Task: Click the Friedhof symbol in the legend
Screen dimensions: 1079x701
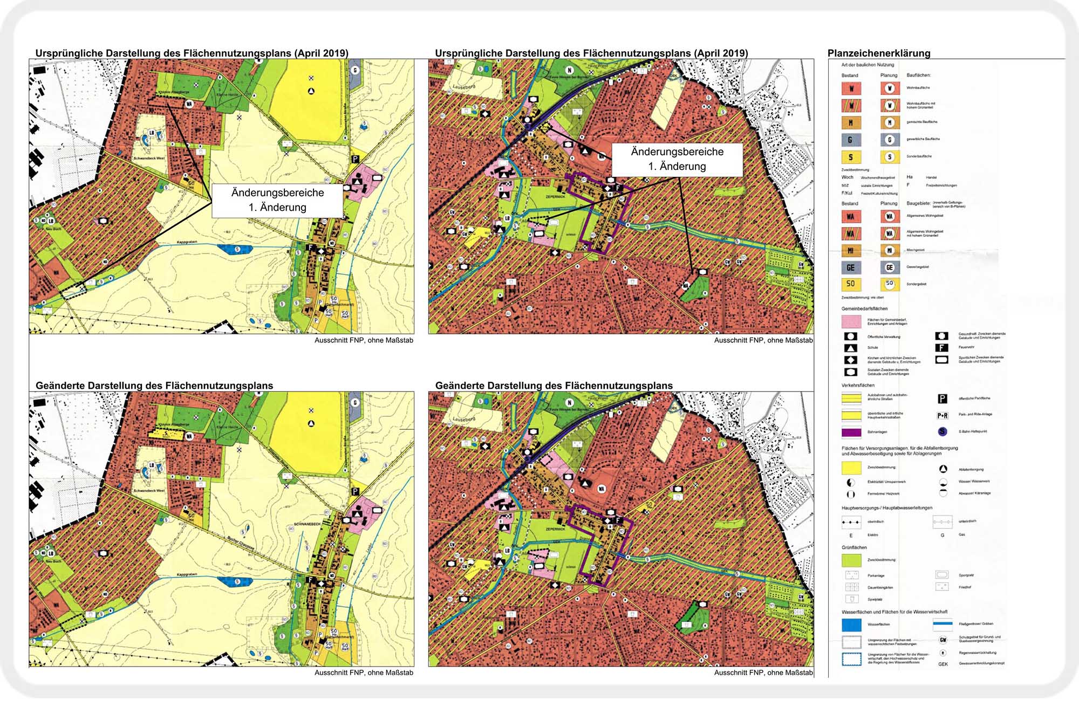Action: coord(942,587)
